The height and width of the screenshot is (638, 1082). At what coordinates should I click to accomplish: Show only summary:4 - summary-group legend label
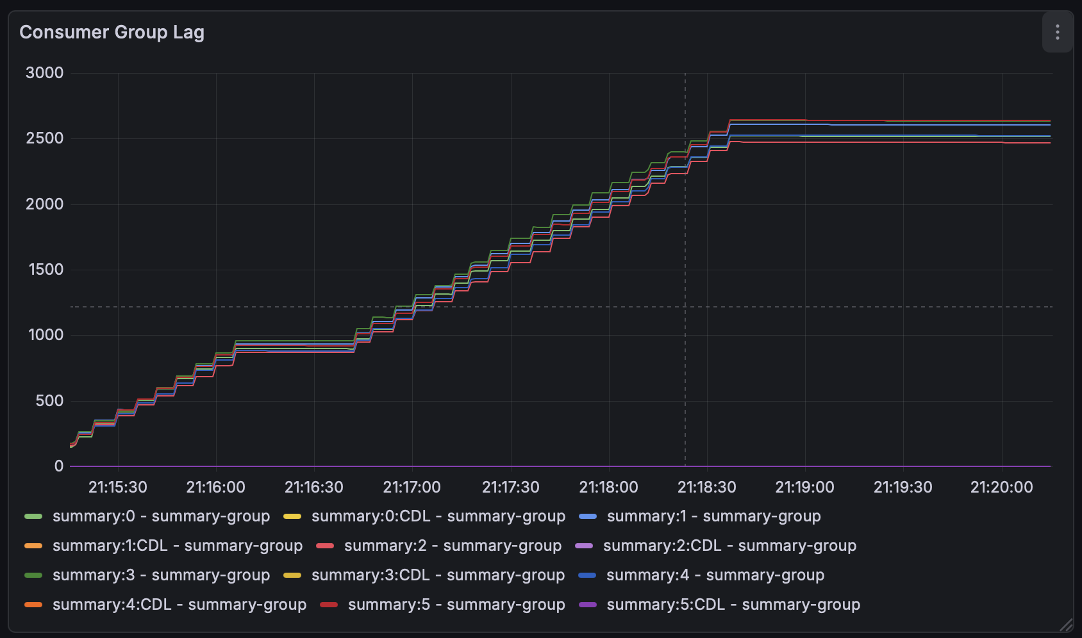pyautogui.click(x=715, y=575)
